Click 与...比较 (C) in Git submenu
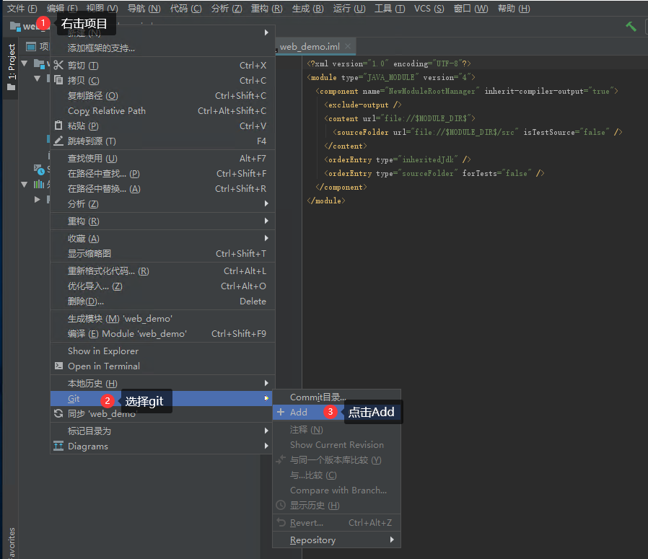 pos(336,475)
